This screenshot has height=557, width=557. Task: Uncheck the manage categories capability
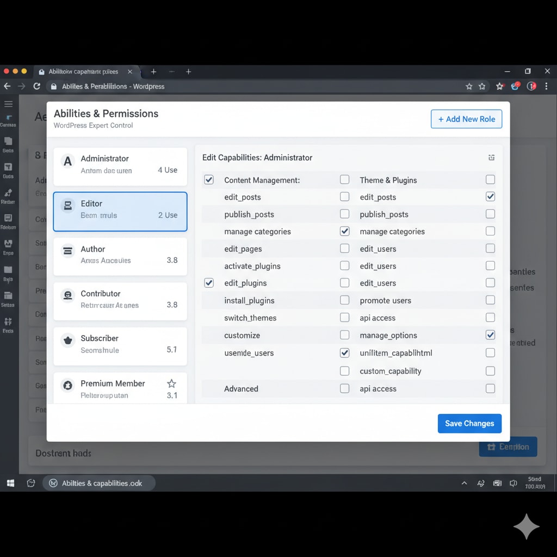(x=344, y=231)
